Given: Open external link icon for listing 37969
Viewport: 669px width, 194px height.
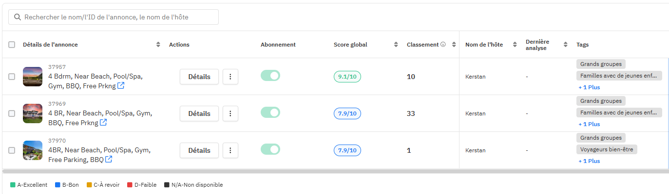Looking at the screenshot, I should click(103, 123).
